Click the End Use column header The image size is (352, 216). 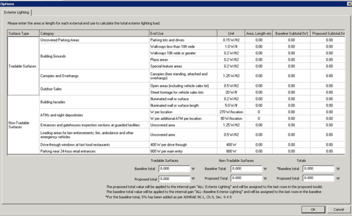pyautogui.click(x=183, y=34)
